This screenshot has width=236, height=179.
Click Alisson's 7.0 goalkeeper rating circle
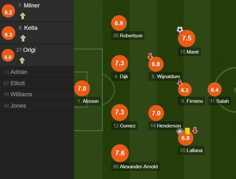(x=82, y=89)
